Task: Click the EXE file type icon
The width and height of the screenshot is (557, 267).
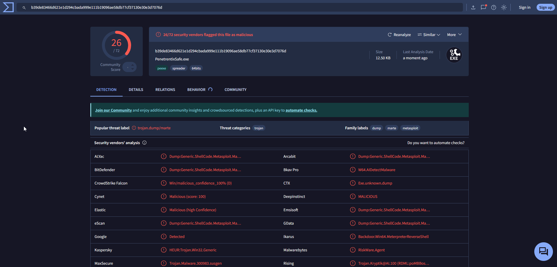Action: [x=454, y=55]
